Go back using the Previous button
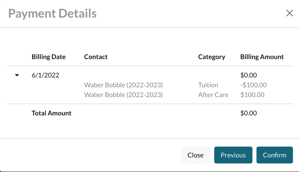 coord(233,155)
